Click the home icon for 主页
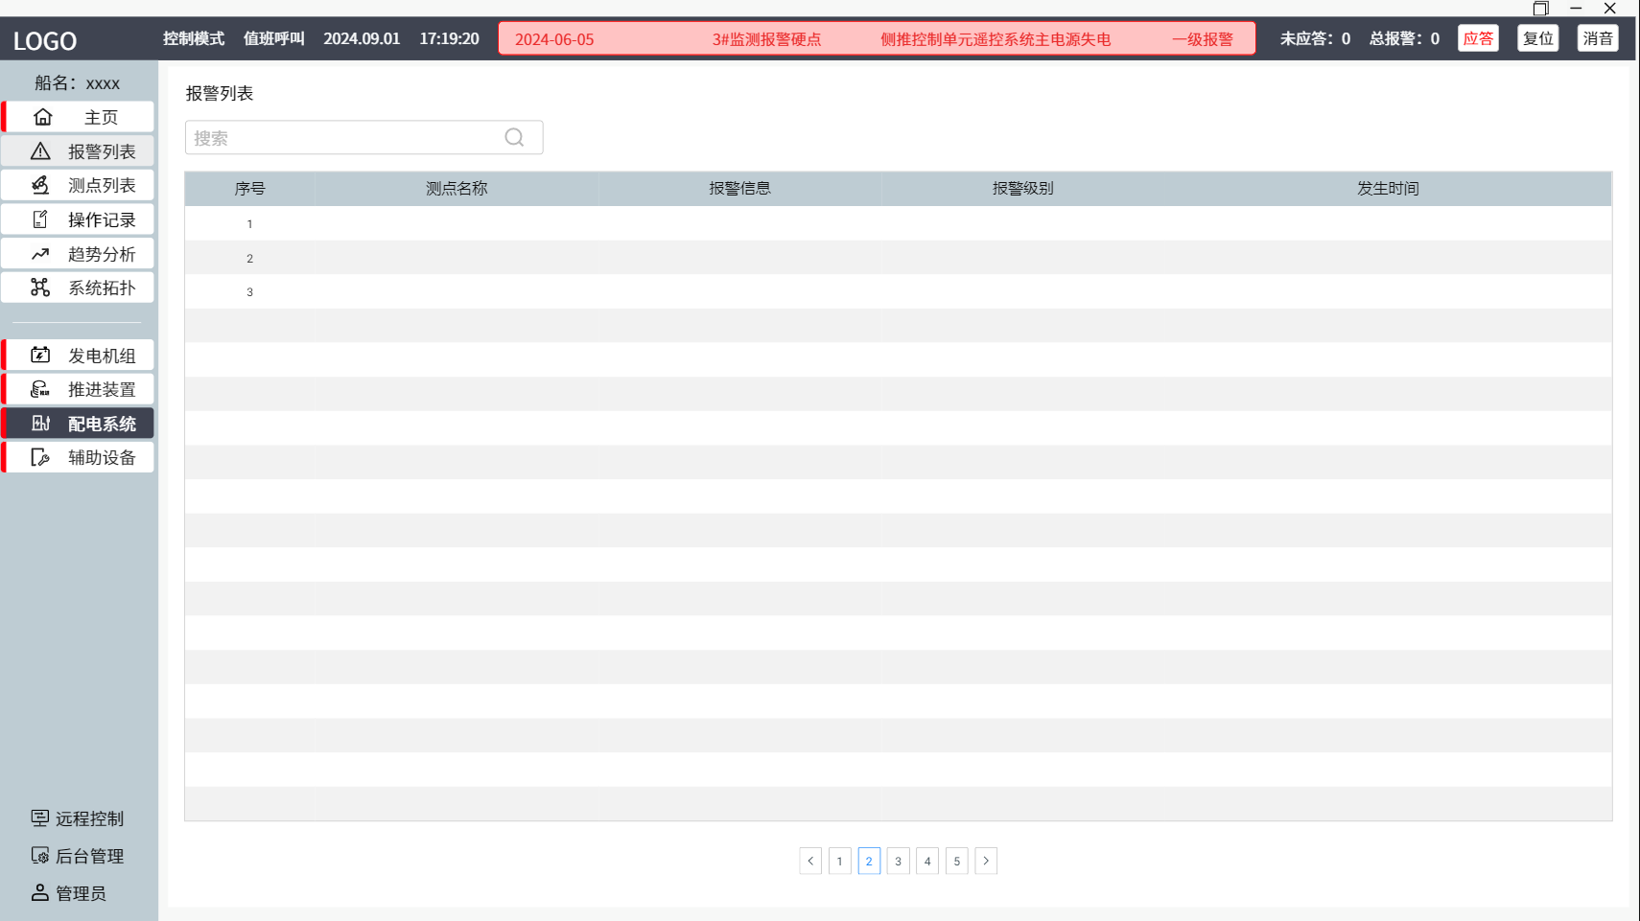1640x921 pixels. coord(42,117)
